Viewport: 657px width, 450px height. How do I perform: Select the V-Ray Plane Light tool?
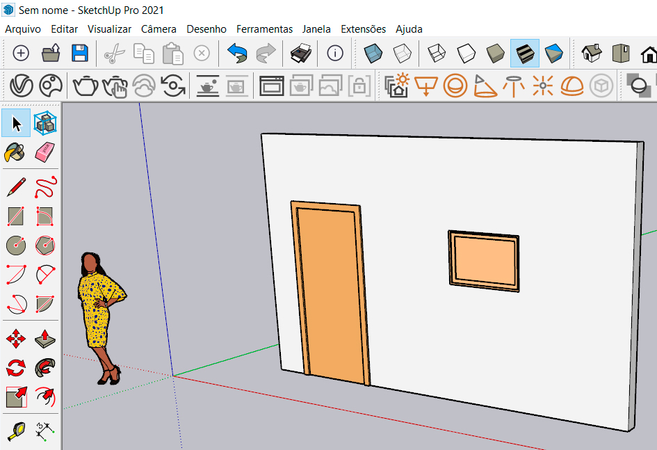click(x=426, y=86)
